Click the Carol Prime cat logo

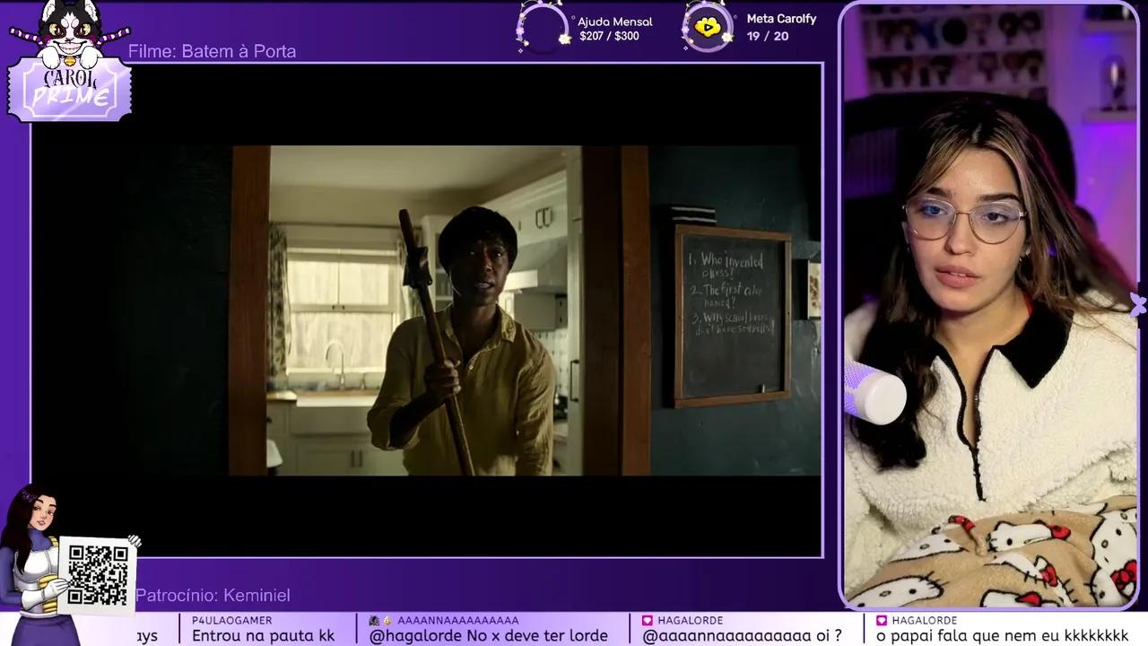point(70,63)
